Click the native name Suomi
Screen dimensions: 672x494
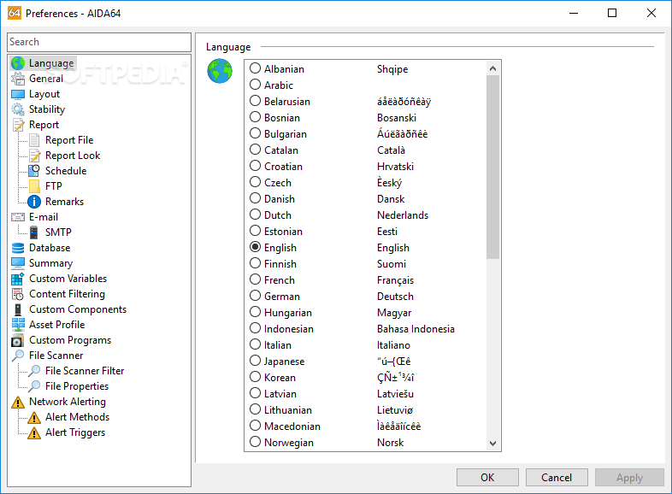[392, 264]
